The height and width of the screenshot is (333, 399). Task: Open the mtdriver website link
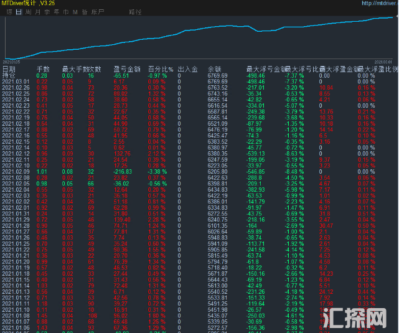click(379, 3)
